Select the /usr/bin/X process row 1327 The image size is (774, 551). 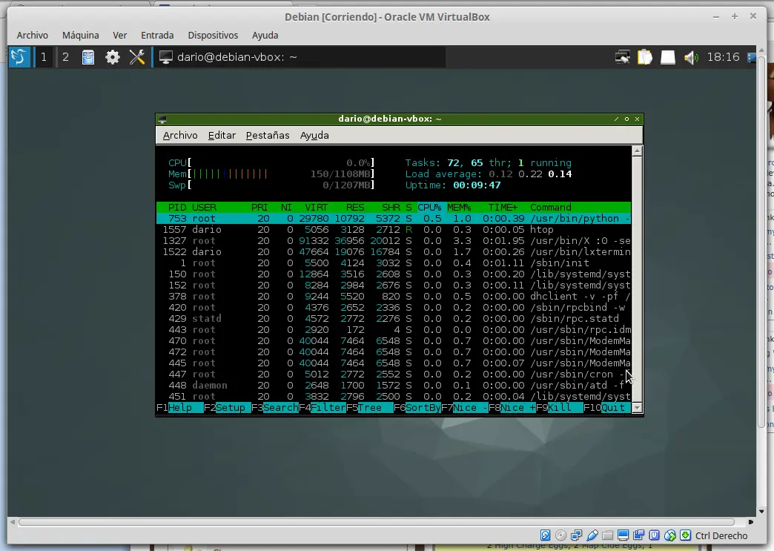[394, 241]
